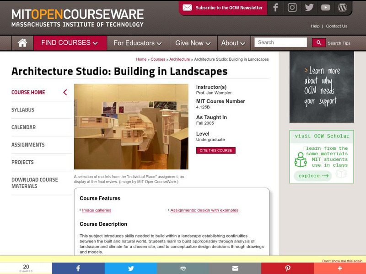Open the Course Home sidebar item

pos(28,92)
